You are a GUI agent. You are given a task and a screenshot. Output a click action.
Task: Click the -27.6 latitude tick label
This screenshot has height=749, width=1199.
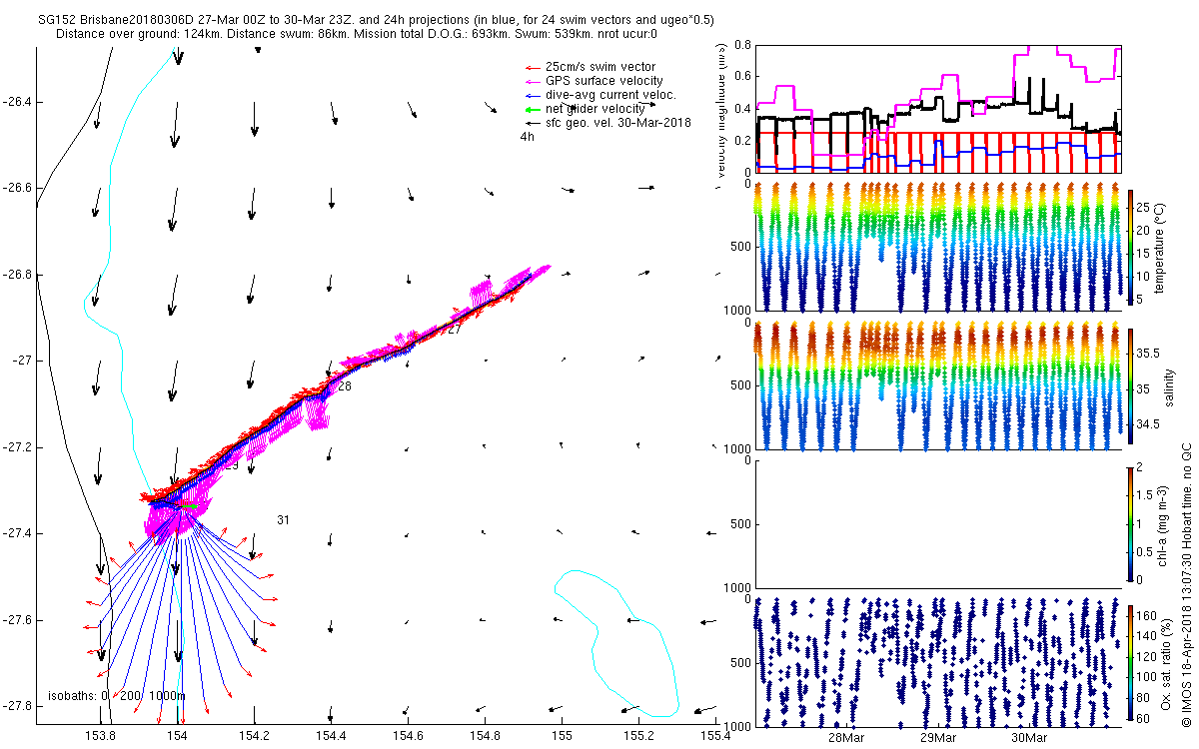point(18,620)
